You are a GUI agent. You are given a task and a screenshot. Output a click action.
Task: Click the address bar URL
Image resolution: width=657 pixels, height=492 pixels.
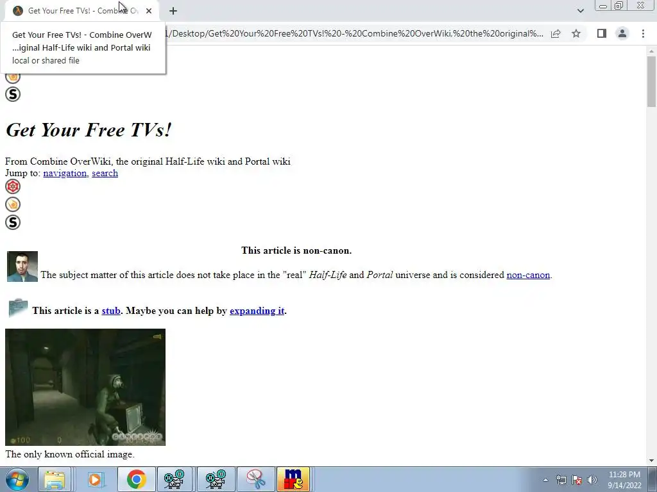coord(355,33)
